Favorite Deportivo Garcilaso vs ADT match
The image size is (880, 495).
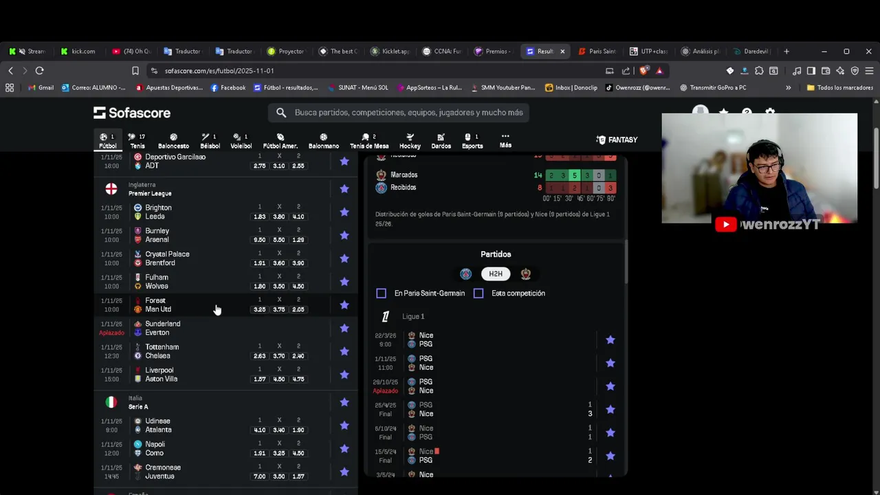[x=344, y=161]
